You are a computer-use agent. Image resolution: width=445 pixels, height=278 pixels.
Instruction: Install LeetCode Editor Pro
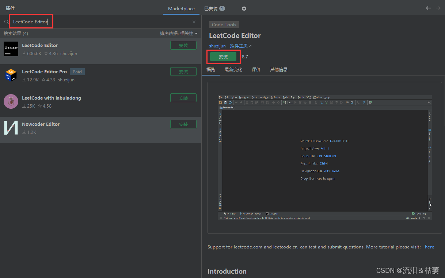[183, 72]
